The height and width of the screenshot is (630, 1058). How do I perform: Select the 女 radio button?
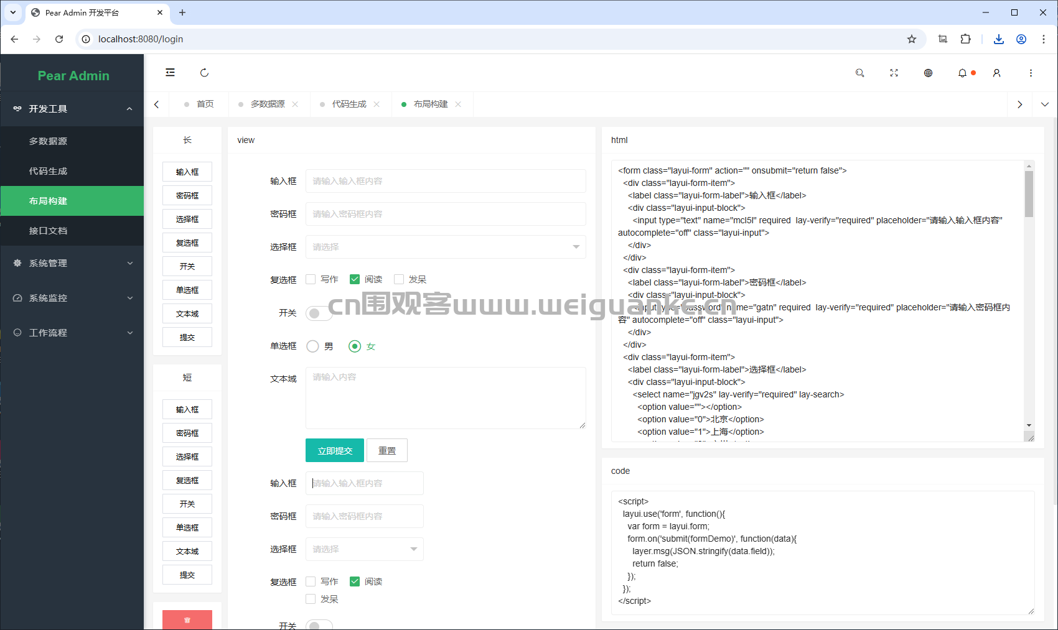click(355, 346)
